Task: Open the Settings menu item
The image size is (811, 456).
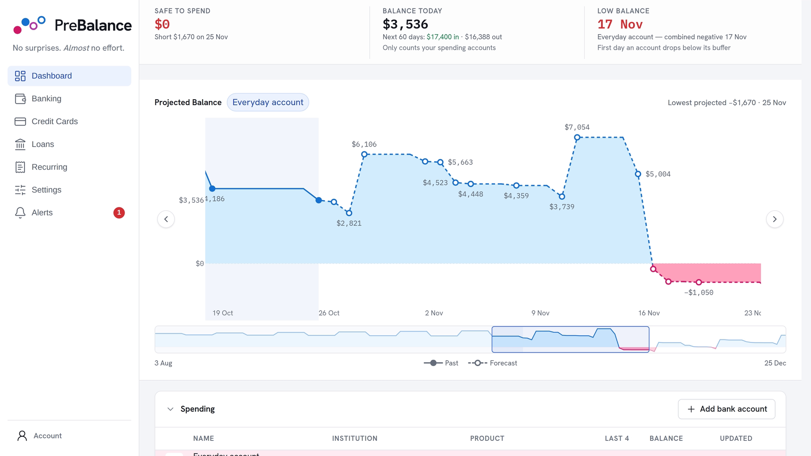Action: [x=69, y=190]
